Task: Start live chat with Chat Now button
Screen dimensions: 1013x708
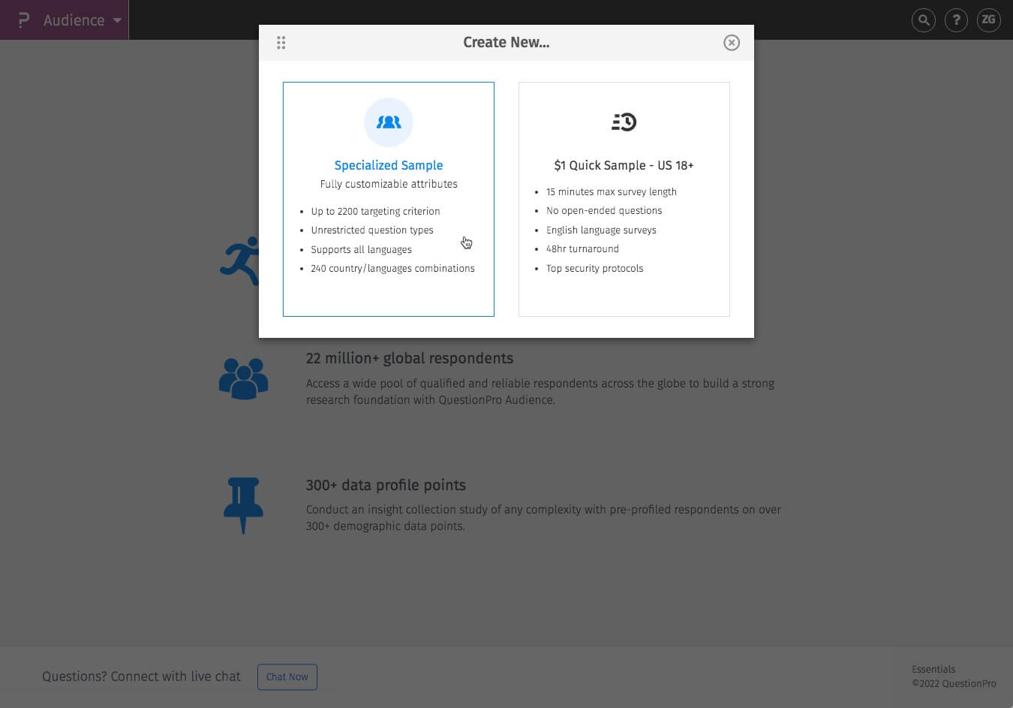Action: [x=287, y=676]
